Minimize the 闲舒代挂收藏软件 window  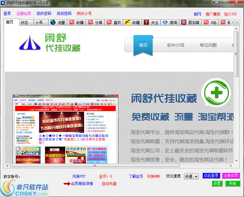point(216,2)
